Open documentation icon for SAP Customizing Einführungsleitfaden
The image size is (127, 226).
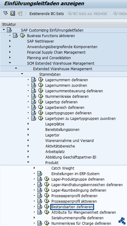pyautogui.click(x=9, y=30)
